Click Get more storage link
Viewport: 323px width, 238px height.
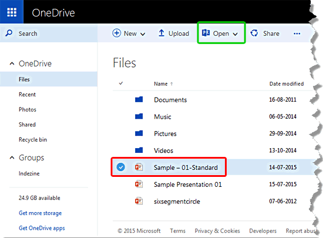pos(40,213)
